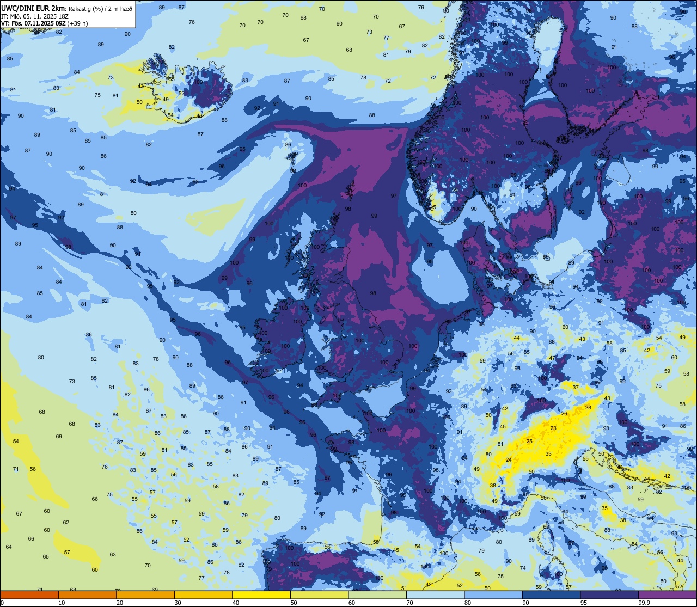The height and width of the screenshot is (607, 697).
Task: Pick the dark orange 0–10 legend swatch
Action: (x=29, y=594)
